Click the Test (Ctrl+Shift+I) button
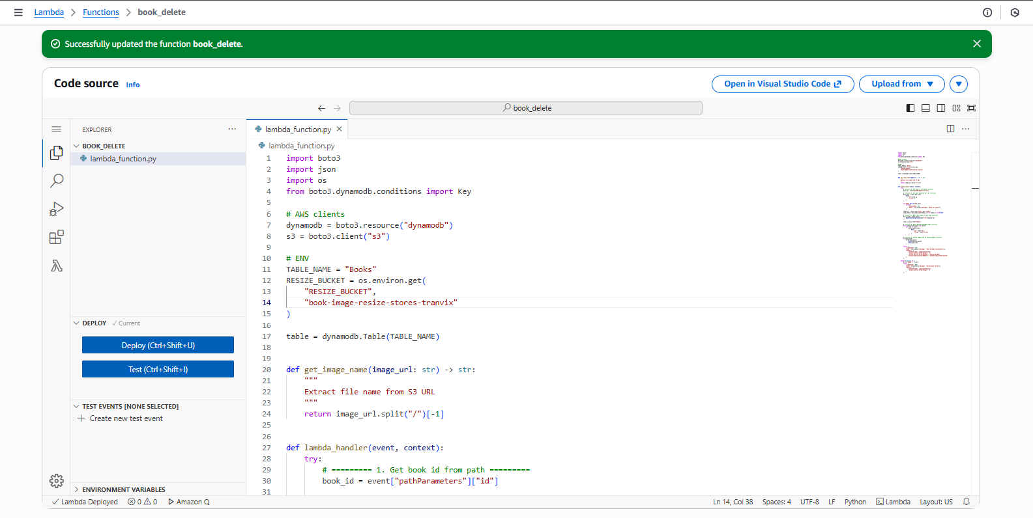The height and width of the screenshot is (518, 1033). point(158,369)
